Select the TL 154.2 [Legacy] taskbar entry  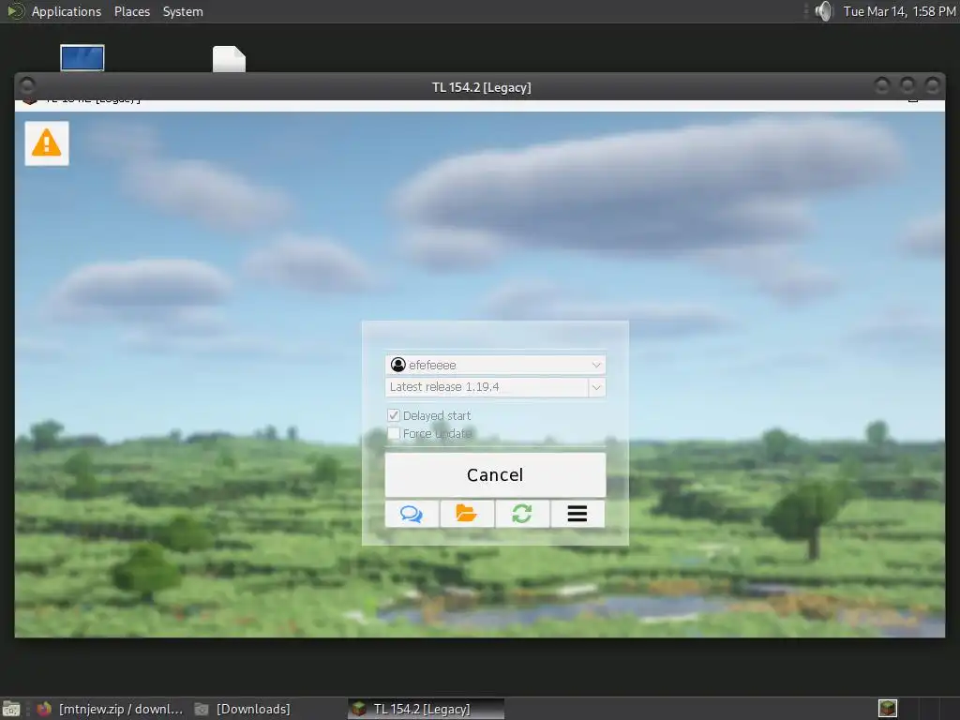[x=427, y=709]
